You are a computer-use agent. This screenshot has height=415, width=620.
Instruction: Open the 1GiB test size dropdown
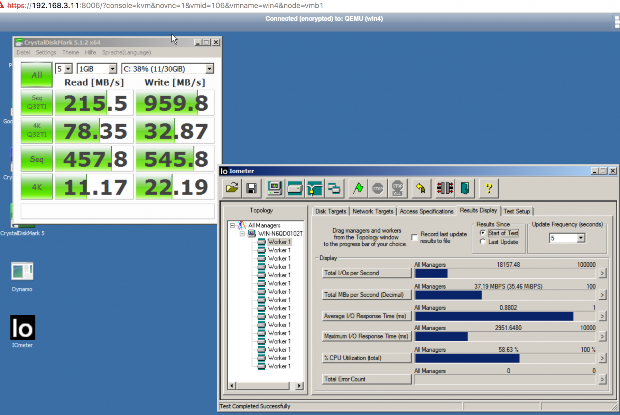click(x=112, y=69)
